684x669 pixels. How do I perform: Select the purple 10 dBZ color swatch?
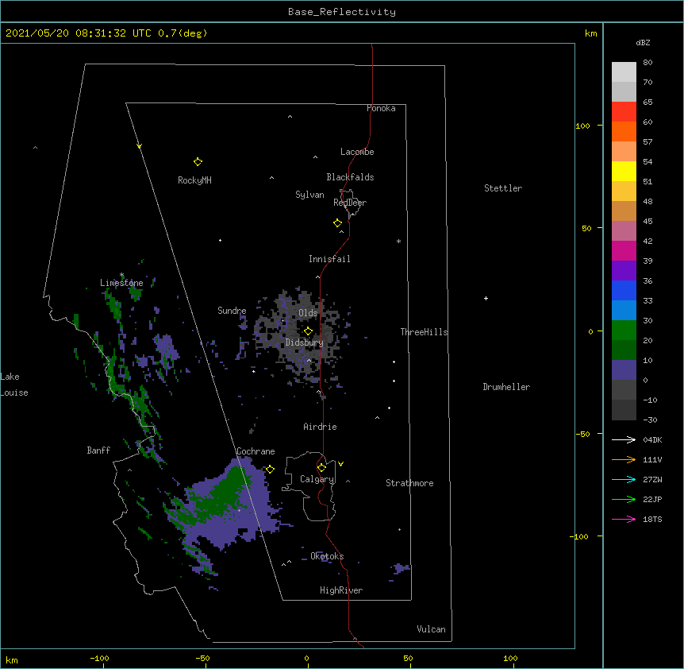coord(624,370)
